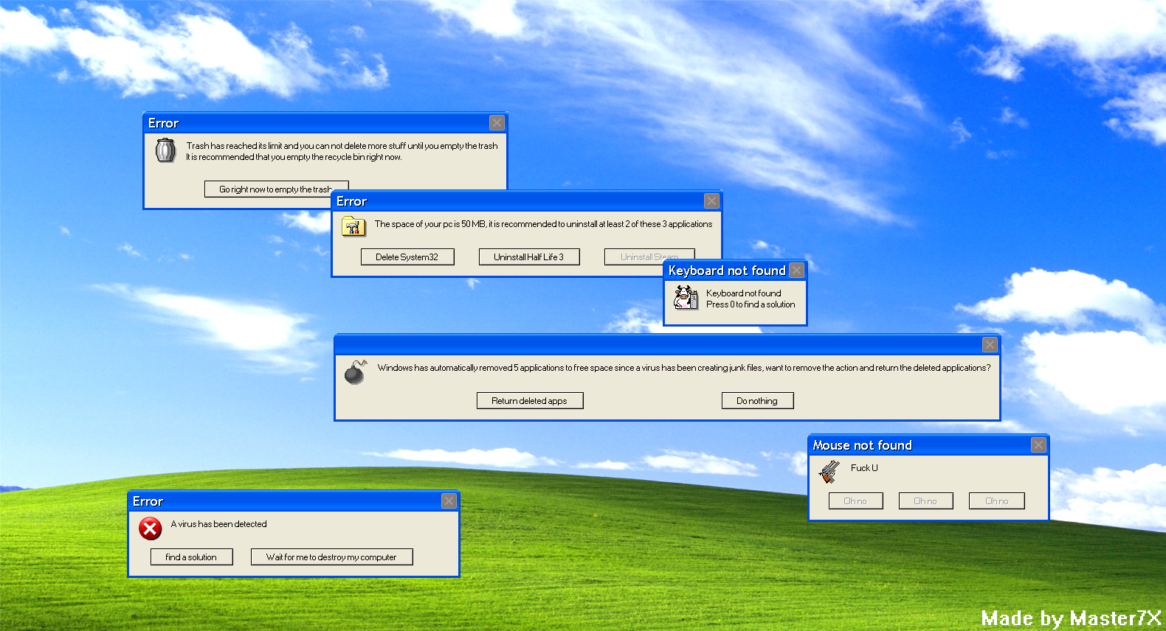Close the 50 MB space Error dialog
1166x631 pixels.
[711, 201]
